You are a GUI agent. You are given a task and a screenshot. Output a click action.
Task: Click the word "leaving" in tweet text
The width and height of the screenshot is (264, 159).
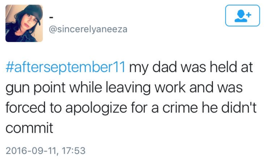[128, 88]
